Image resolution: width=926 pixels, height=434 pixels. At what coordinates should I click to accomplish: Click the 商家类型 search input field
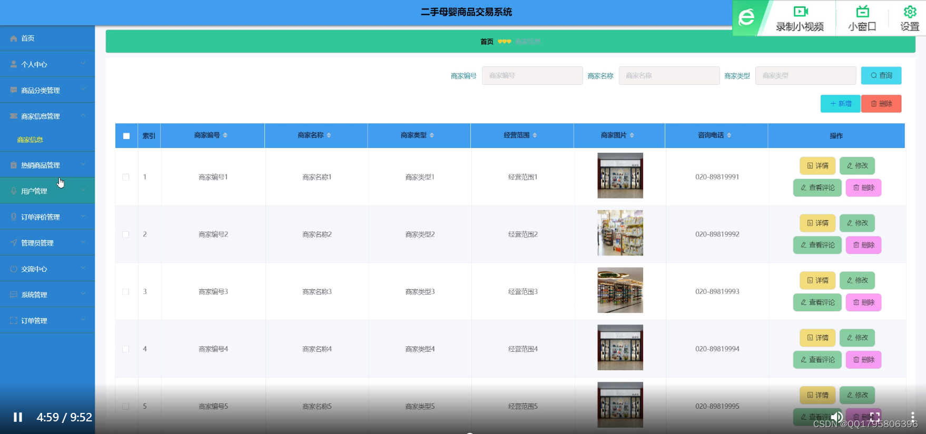(x=805, y=75)
